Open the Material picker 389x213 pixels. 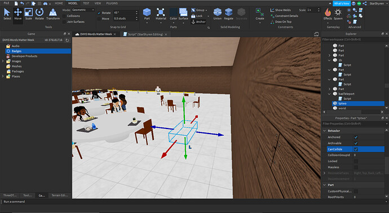[161, 14]
